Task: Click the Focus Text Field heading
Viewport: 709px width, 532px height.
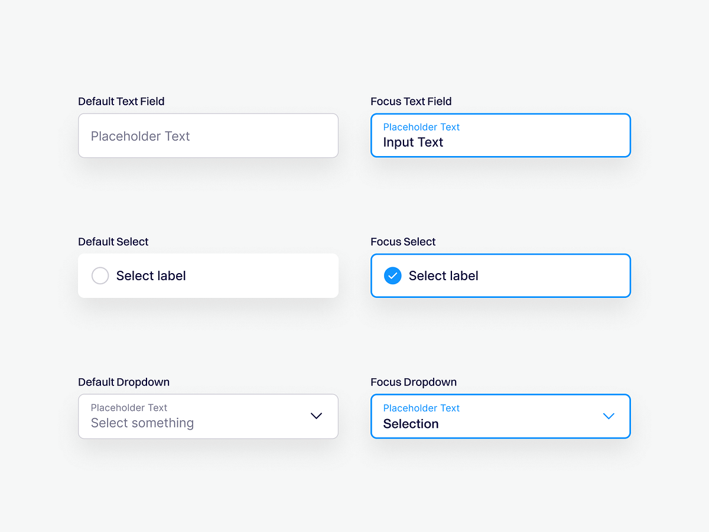Action: [x=411, y=101]
